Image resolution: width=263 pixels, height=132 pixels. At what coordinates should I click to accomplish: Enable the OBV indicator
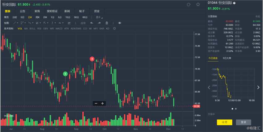(x=45, y=29)
